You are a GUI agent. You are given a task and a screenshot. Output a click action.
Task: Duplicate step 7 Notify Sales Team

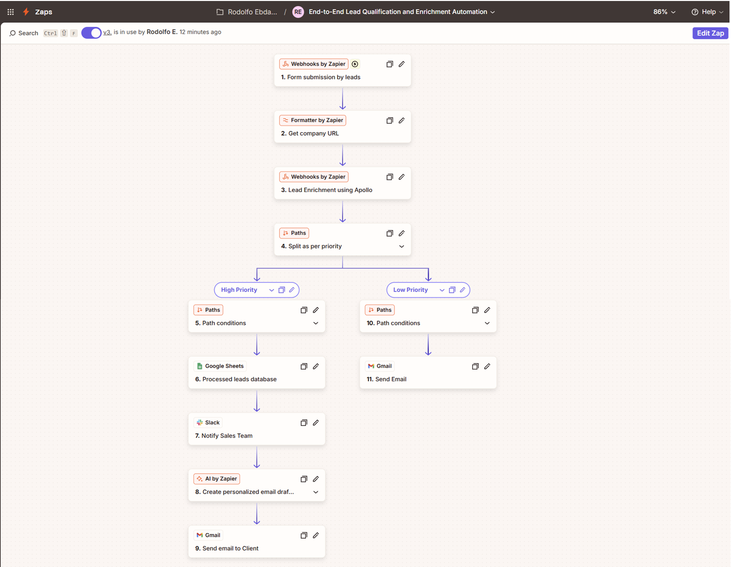click(304, 423)
